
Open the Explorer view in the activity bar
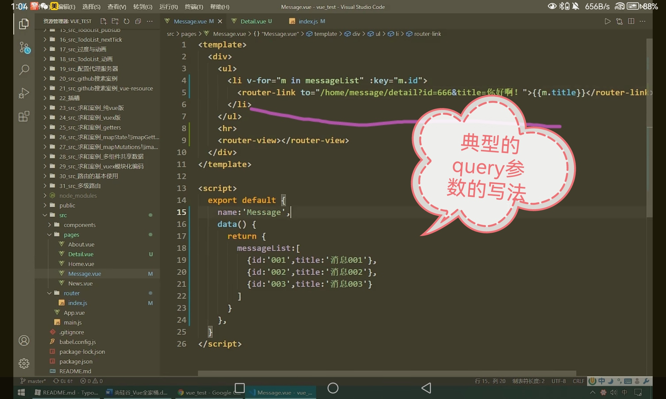(24, 24)
